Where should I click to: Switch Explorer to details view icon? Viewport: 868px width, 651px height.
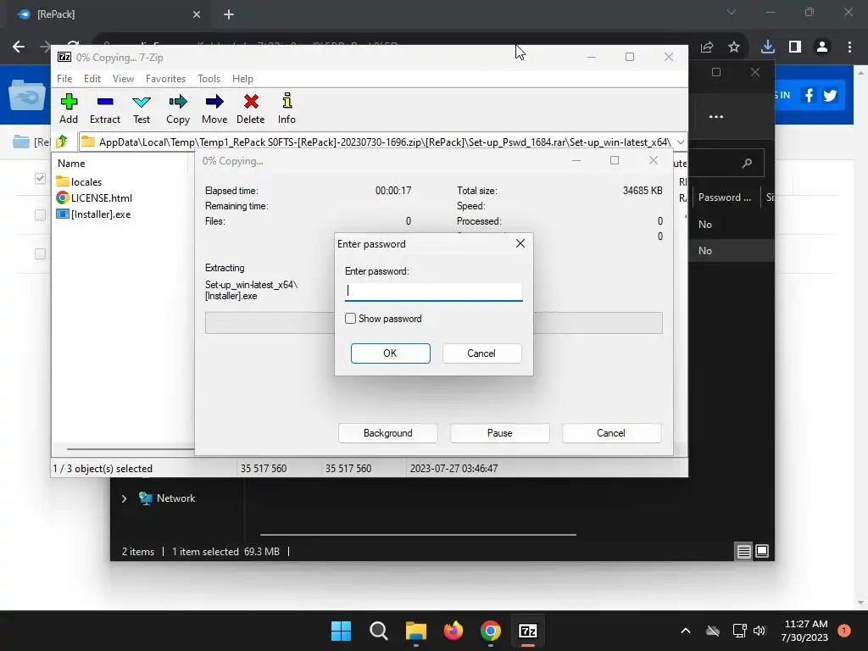click(x=743, y=551)
